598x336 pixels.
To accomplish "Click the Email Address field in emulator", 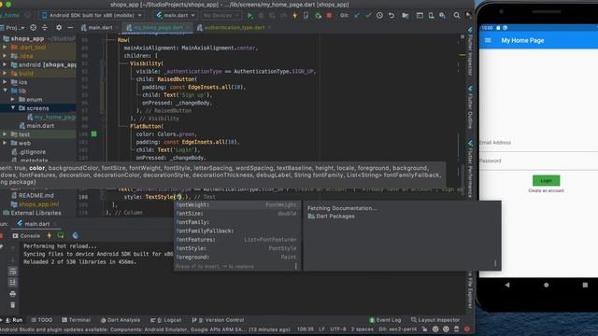I will pos(538,143).
